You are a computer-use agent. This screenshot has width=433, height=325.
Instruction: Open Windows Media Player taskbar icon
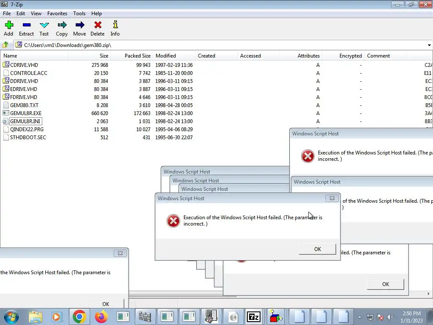(x=56, y=317)
